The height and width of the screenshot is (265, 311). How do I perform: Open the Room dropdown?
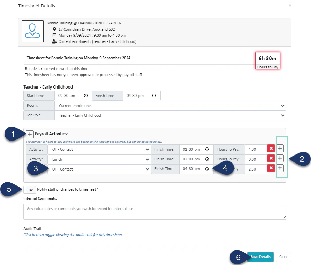point(170,106)
